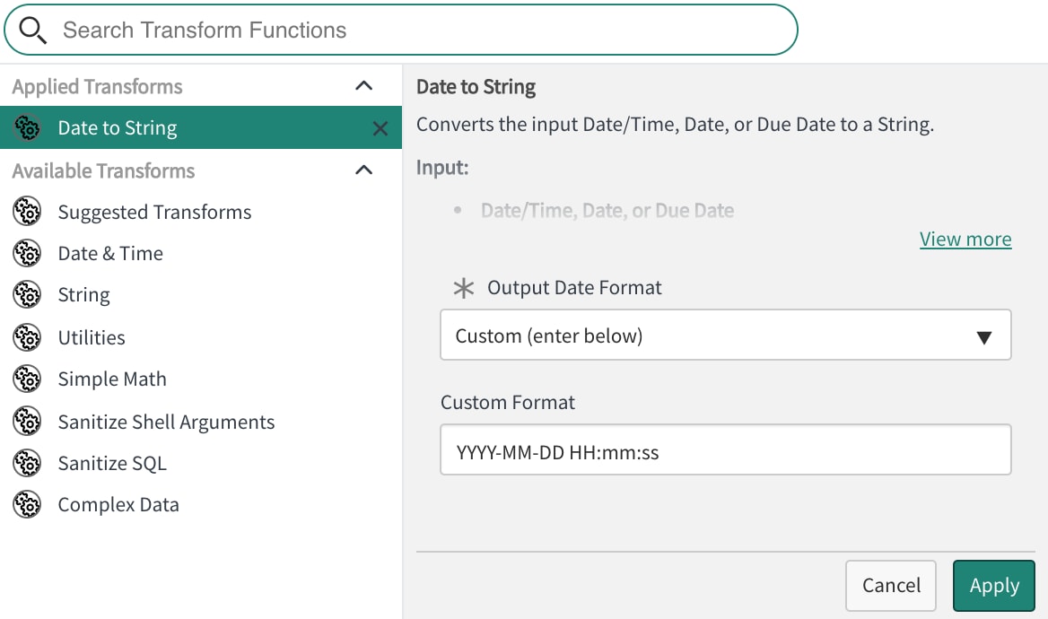Click the Suggested Transforms gear icon
Viewport: 1048px width, 619px height.
27,212
